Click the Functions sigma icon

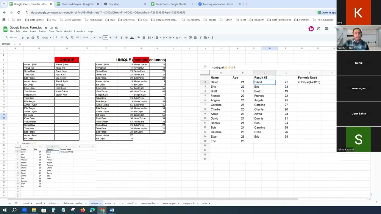tap(212, 37)
